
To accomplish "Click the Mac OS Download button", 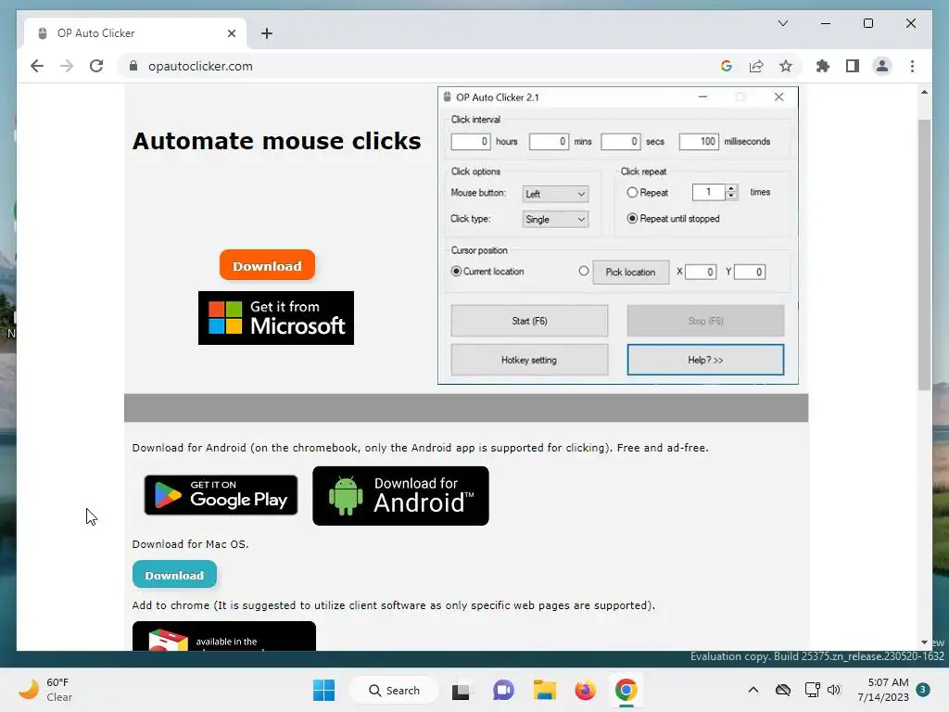I will point(174,575).
